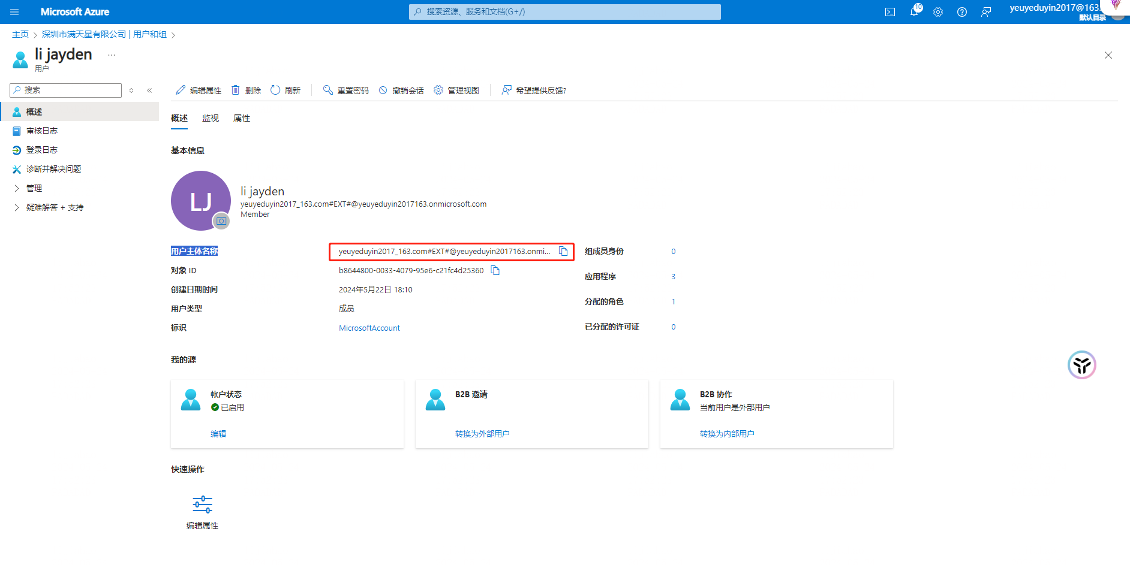1130x565 pixels.
Task: Close the li jayden user blade
Action: pos(1108,55)
